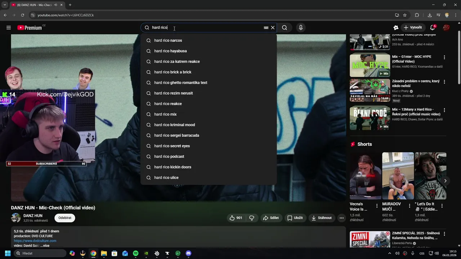Open the YouTube hamburger guide menu

9,28
